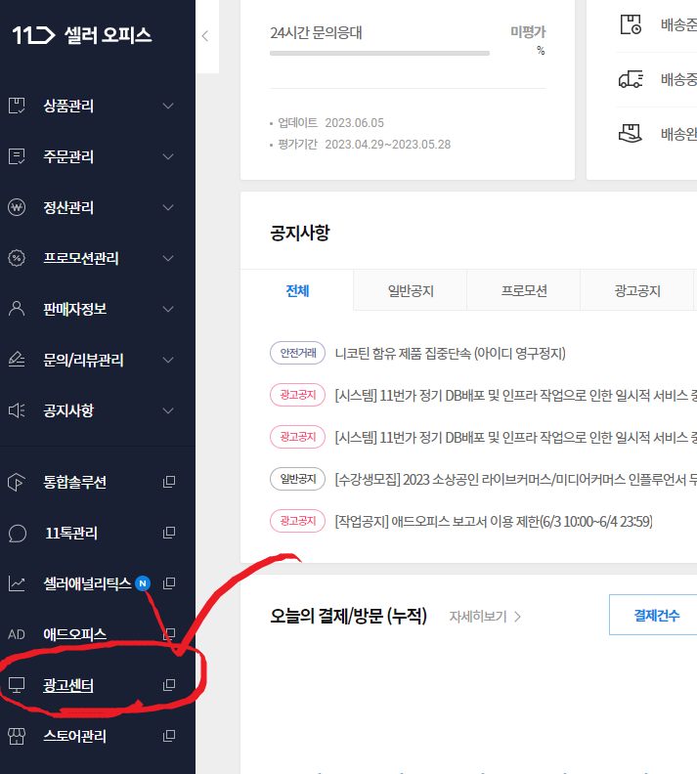The image size is (697, 774).
Task: Open 스토어관리 from the sidebar
Action: tap(74, 737)
